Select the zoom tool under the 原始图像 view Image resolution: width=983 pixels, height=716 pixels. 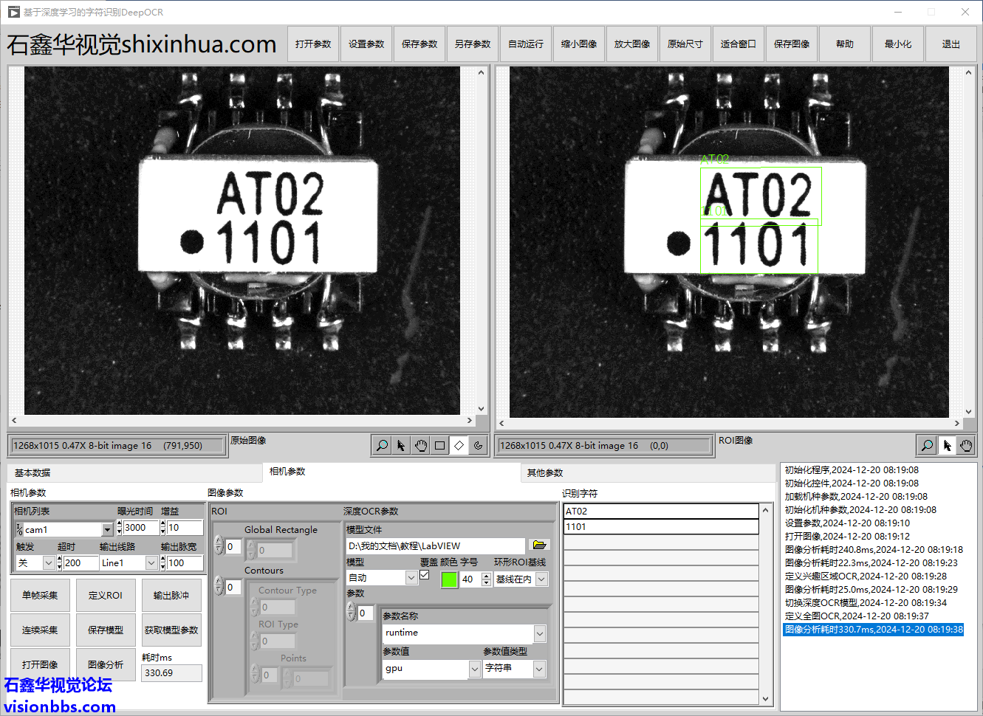click(382, 445)
